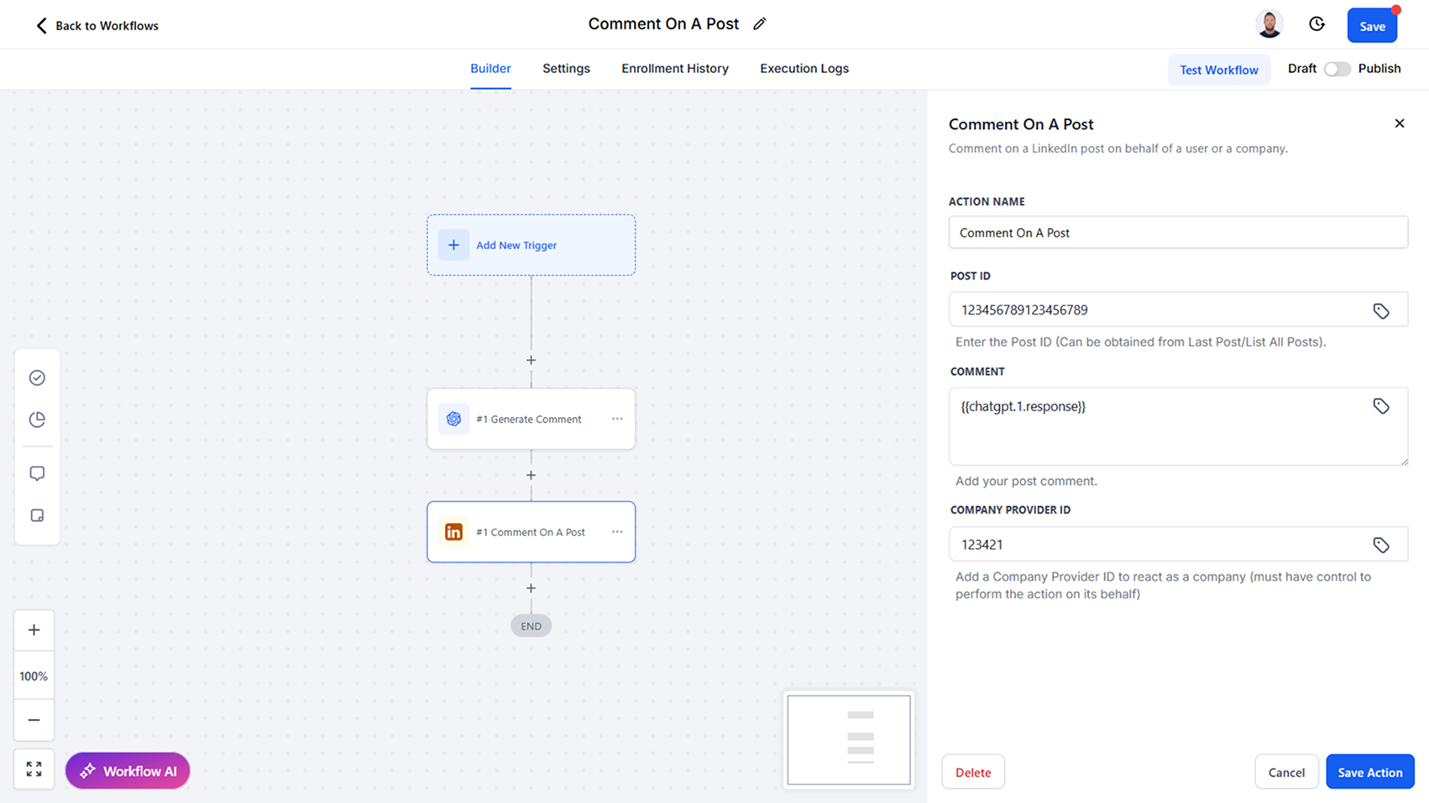Open three-dot menu on Comment On A Post node
The height and width of the screenshot is (803, 1429).
[617, 532]
